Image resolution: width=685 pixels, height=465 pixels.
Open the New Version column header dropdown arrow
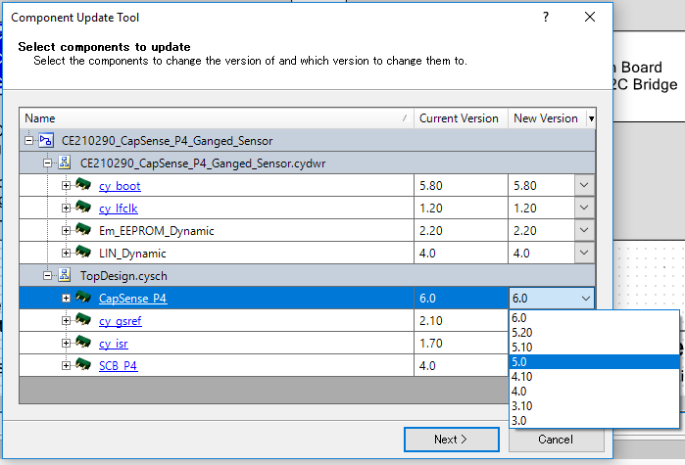590,118
